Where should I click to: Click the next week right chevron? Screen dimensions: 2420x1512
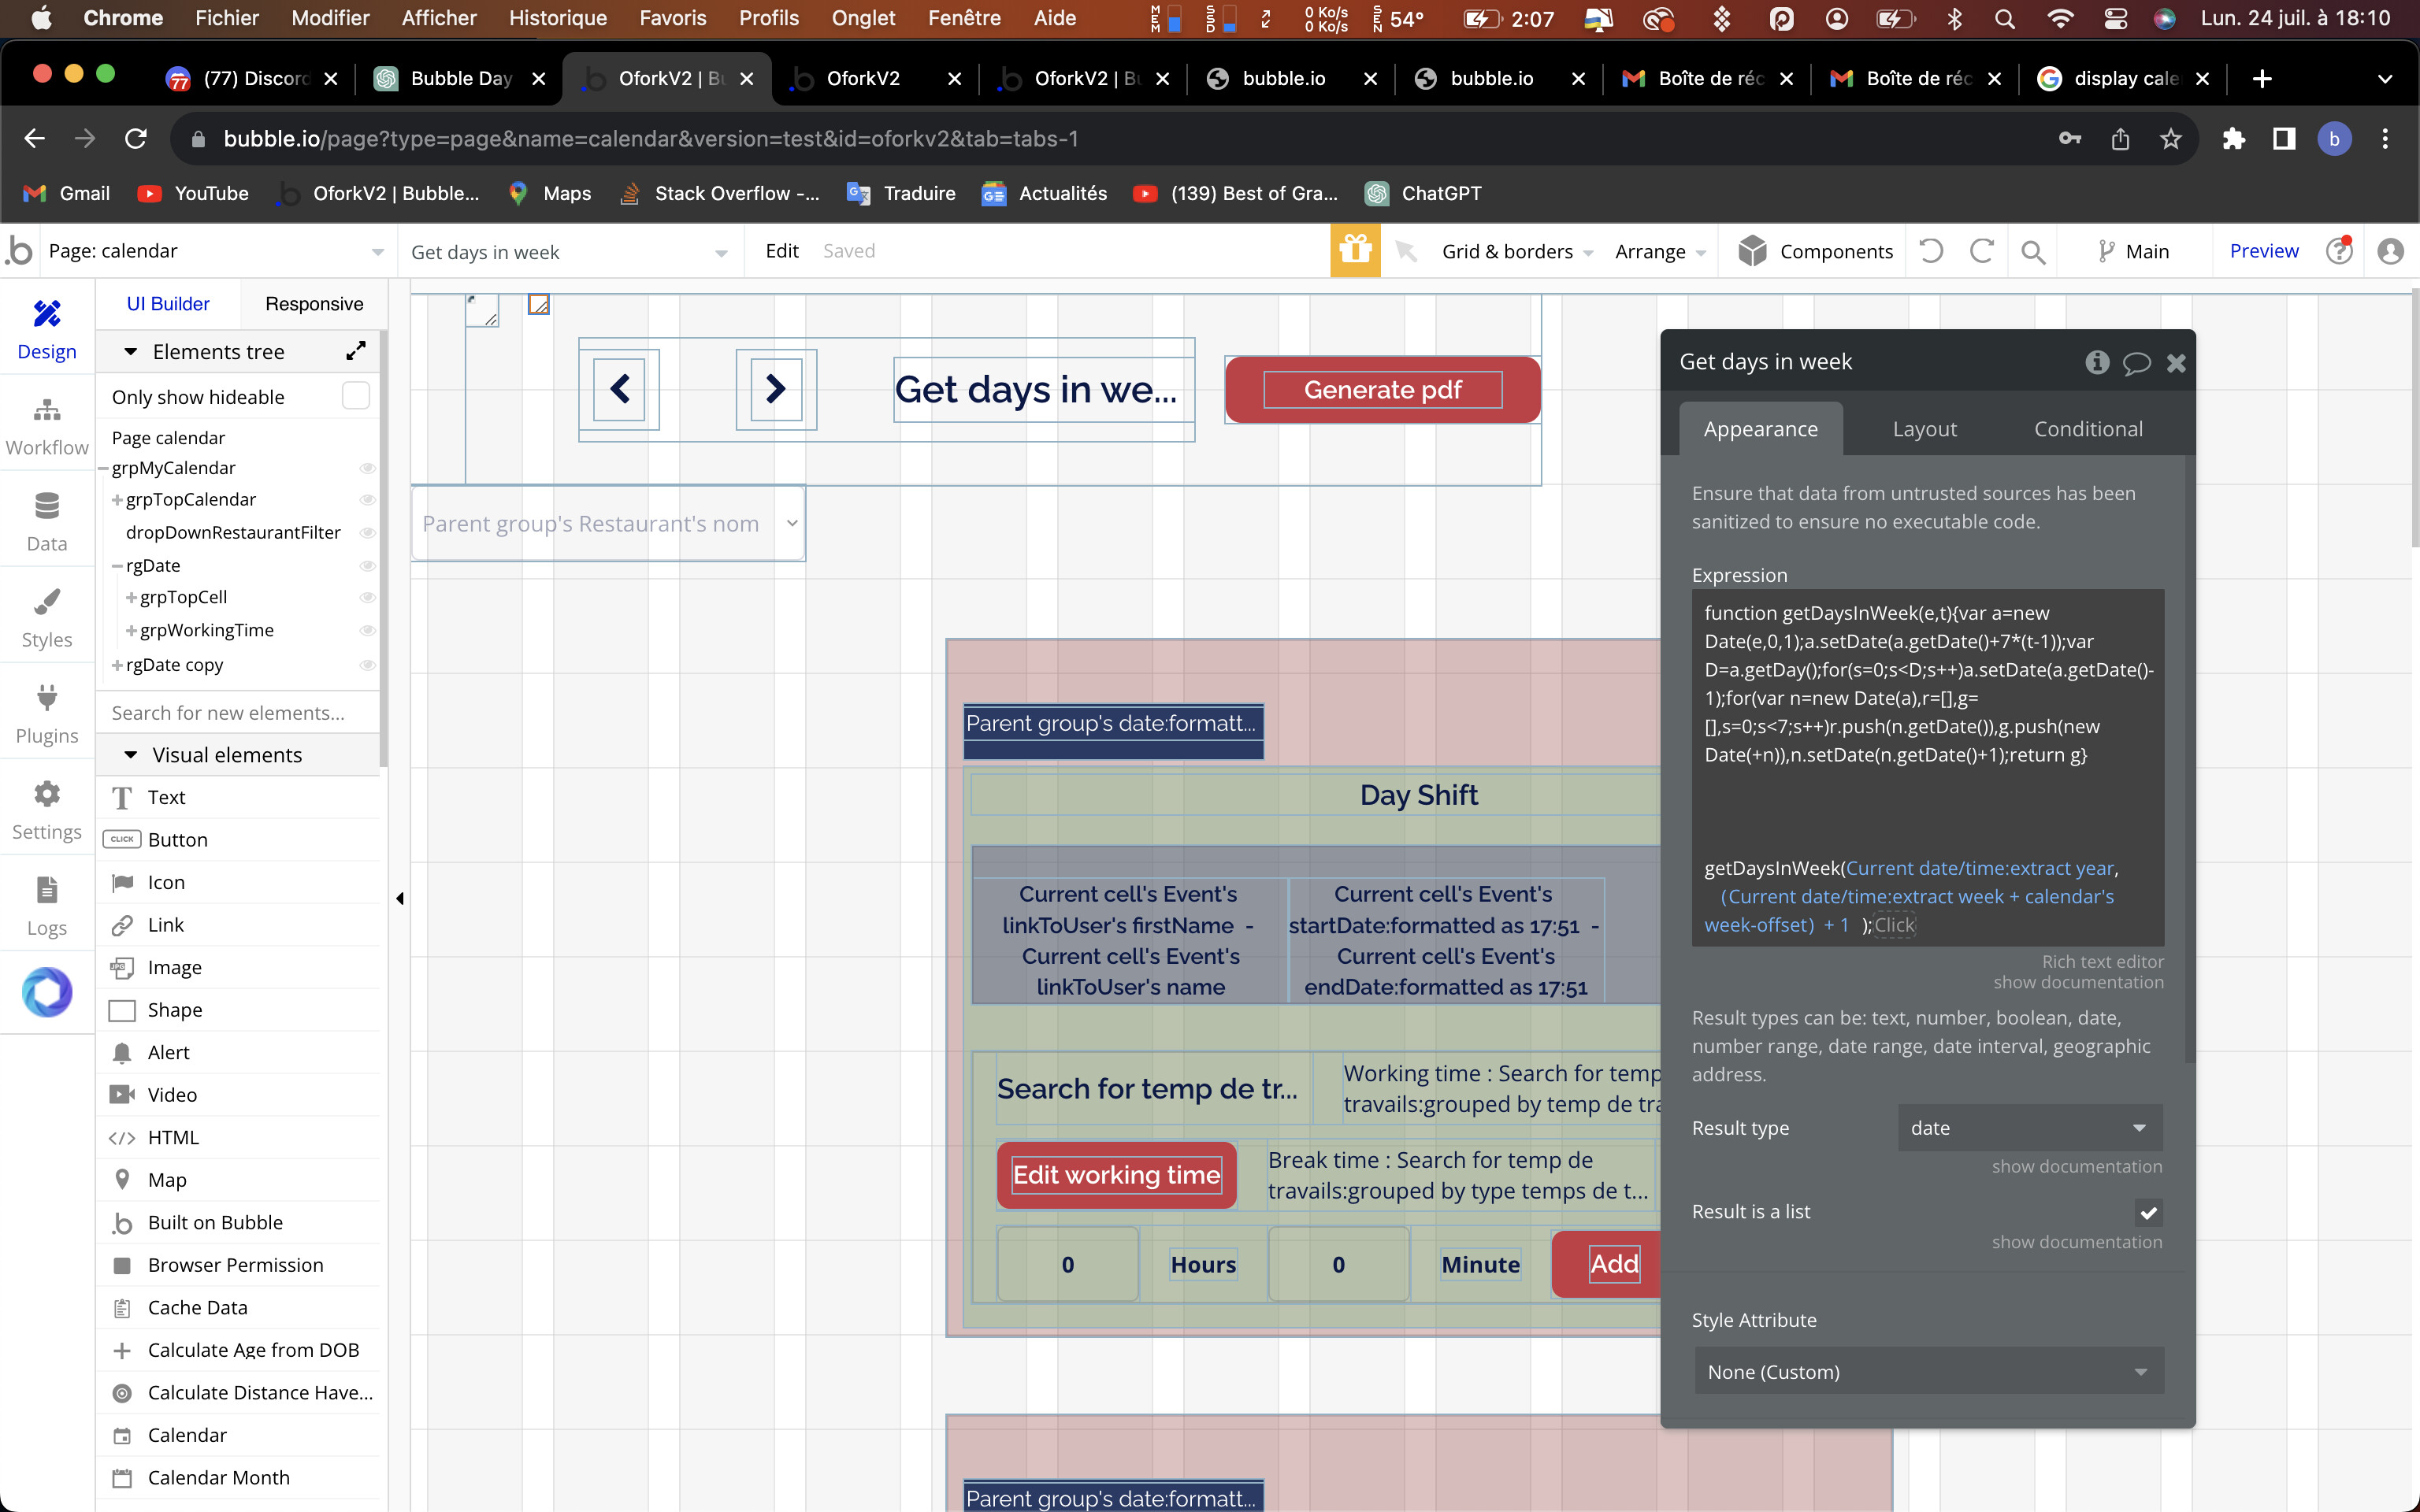point(776,389)
